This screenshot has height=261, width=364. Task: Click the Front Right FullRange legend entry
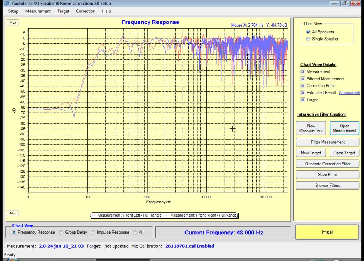point(201,215)
